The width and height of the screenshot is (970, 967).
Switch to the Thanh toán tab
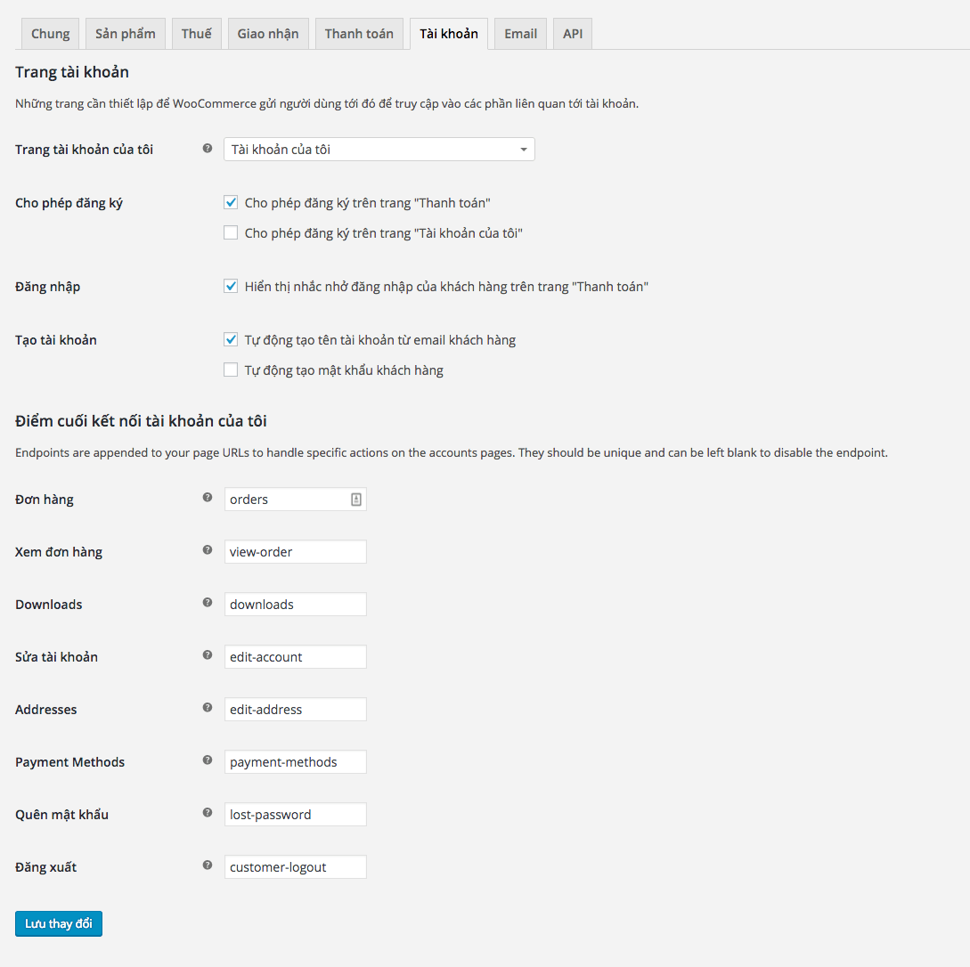359,34
